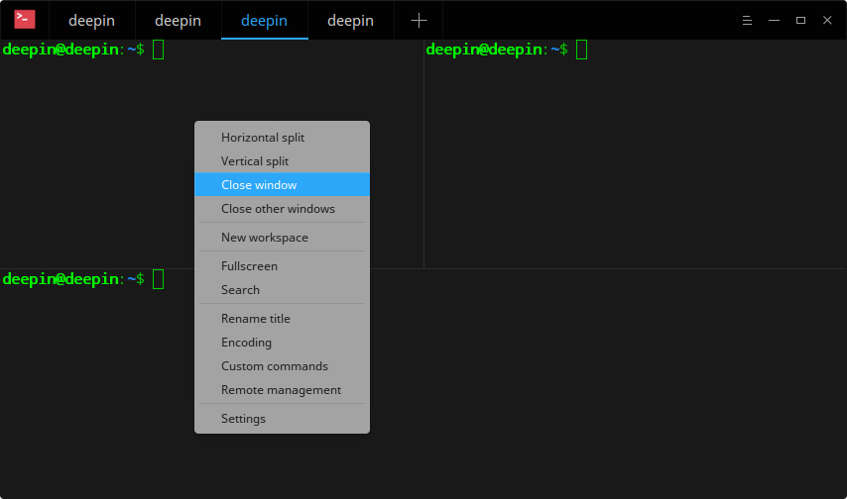Open the hamburger main menu
This screenshot has height=499, width=847.
(747, 20)
